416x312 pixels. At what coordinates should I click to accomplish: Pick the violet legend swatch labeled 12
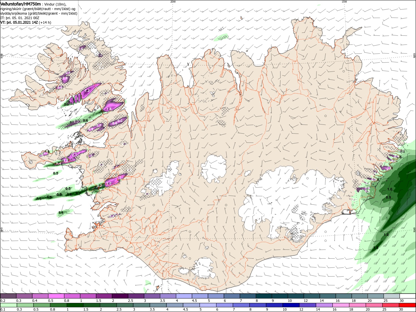pyautogui.click(x=307, y=305)
